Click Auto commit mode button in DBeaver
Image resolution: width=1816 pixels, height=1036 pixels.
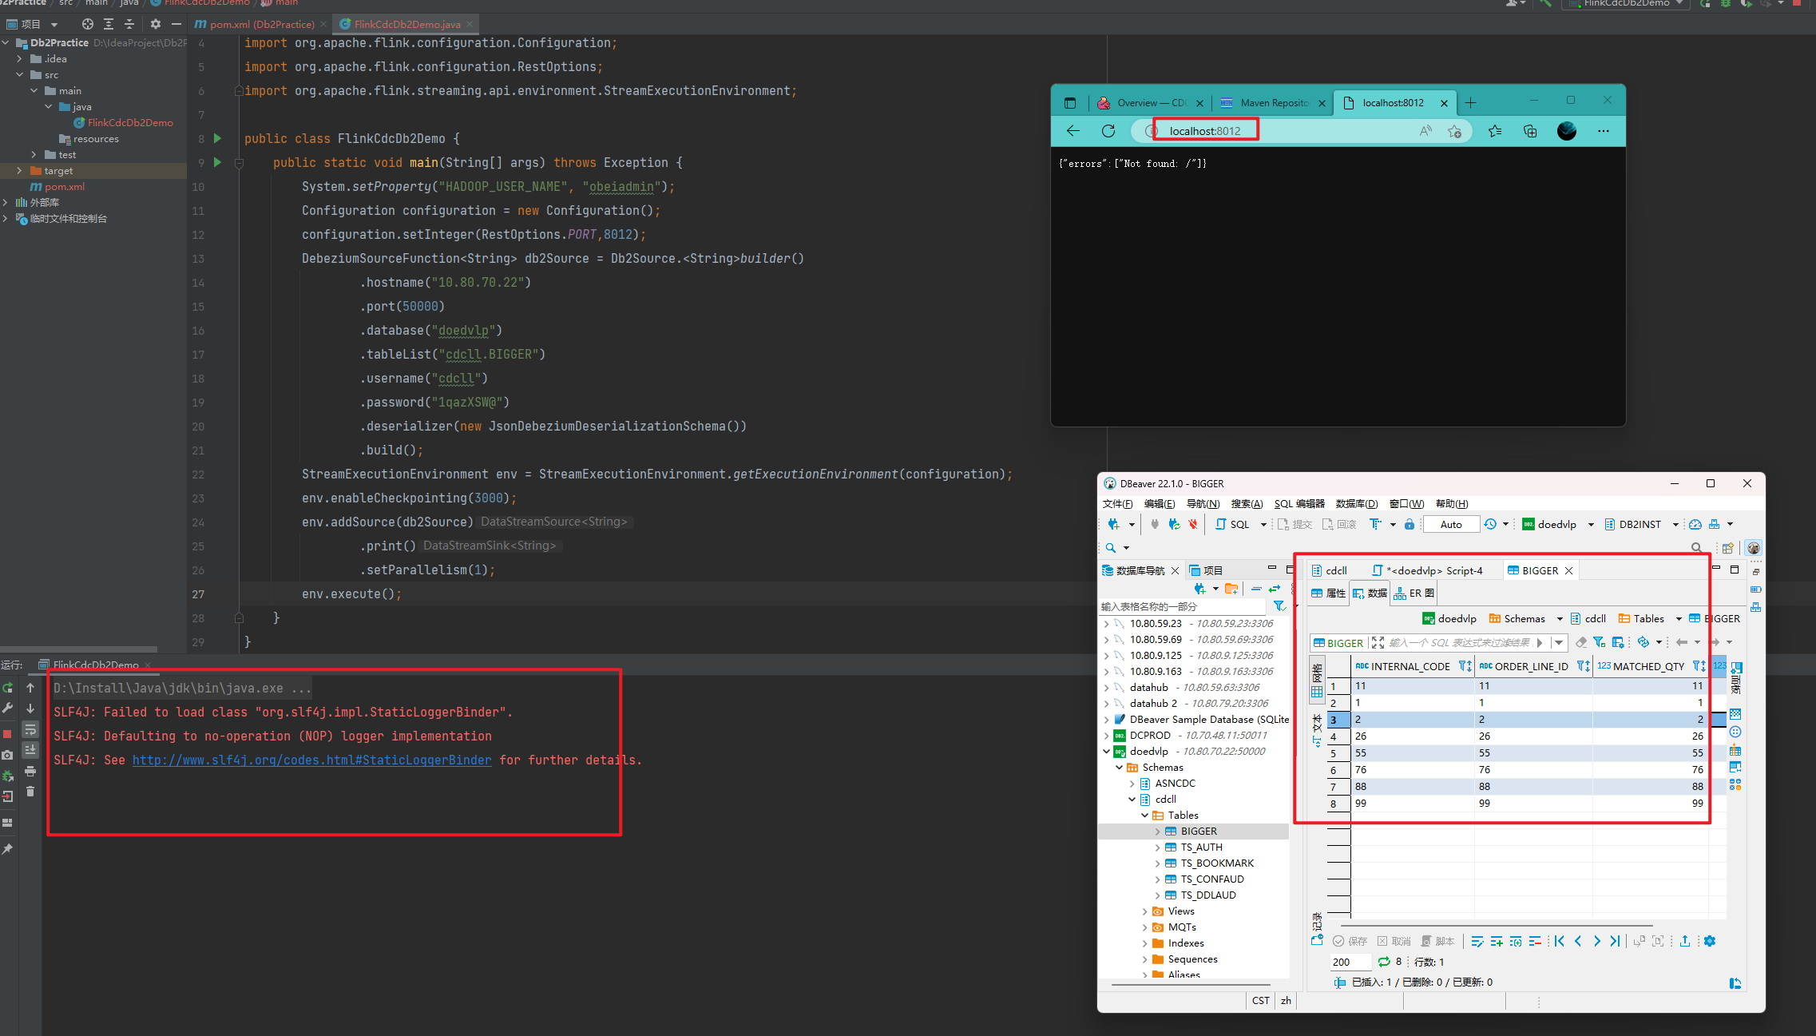pos(1451,524)
